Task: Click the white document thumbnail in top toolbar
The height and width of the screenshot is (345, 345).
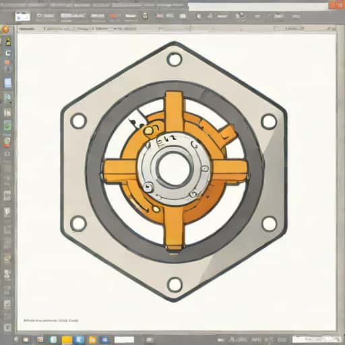Action: tap(23, 17)
